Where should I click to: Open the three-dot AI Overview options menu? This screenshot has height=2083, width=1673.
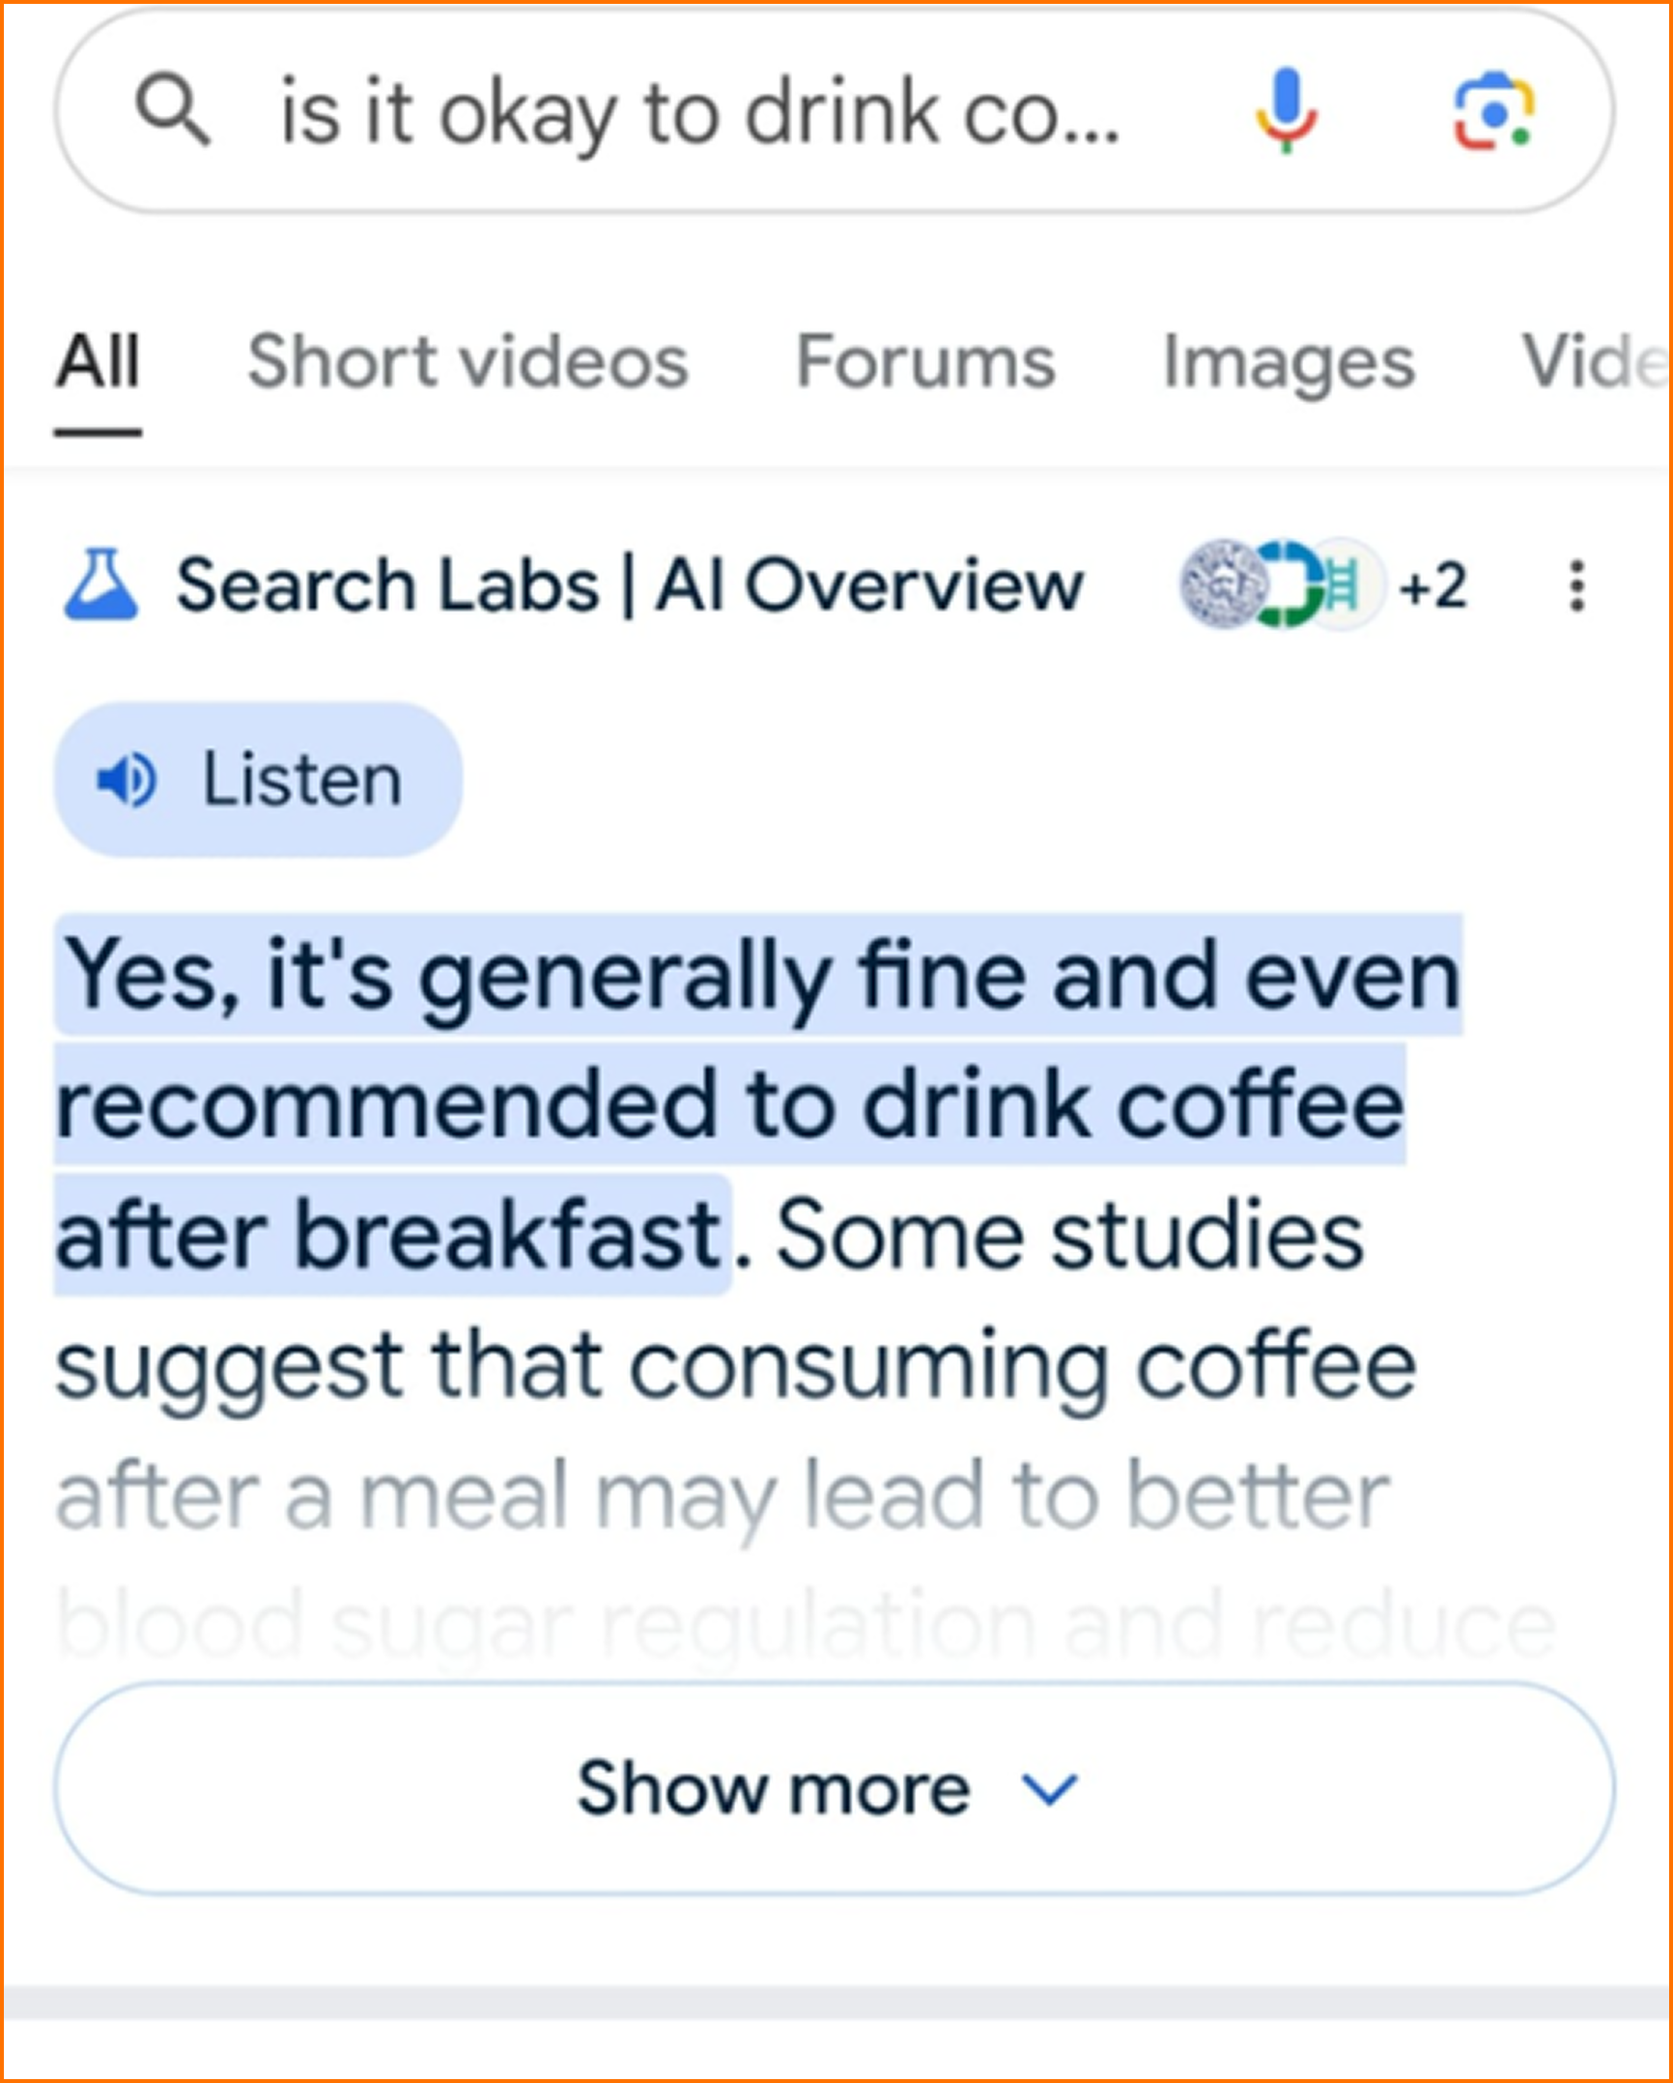(x=1576, y=585)
